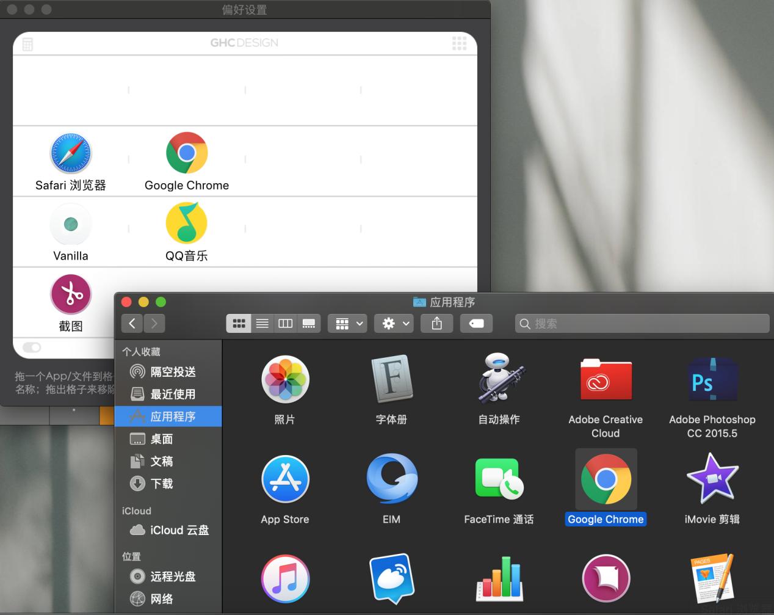Click the Safari icon in the launcher grid

pyautogui.click(x=71, y=153)
